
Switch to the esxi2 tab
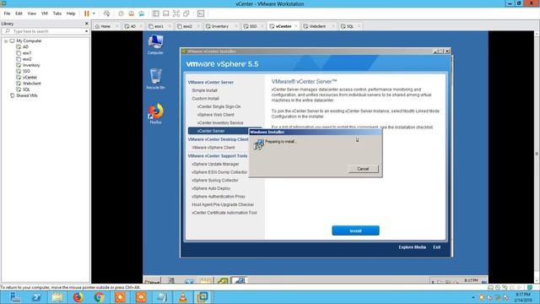point(187,26)
